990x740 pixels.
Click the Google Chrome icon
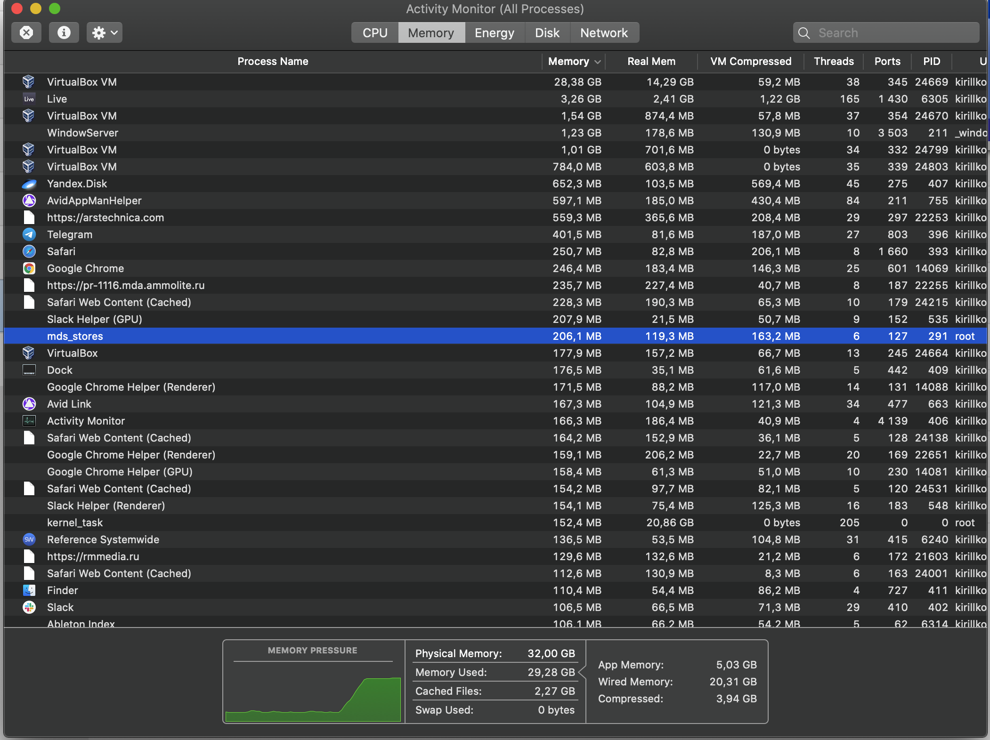pyautogui.click(x=29, y=268)
